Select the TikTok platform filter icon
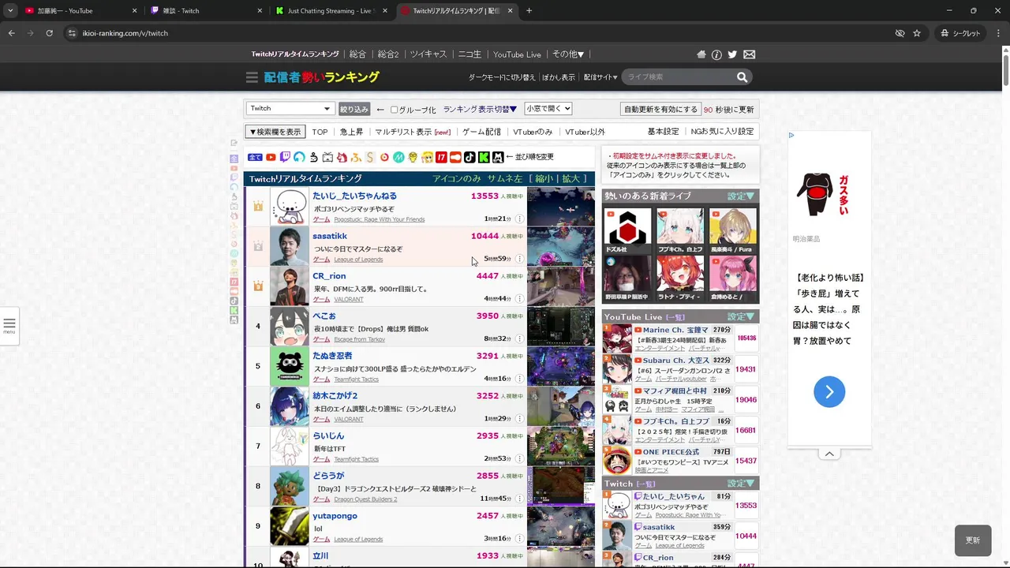 (x=469, y=157)
